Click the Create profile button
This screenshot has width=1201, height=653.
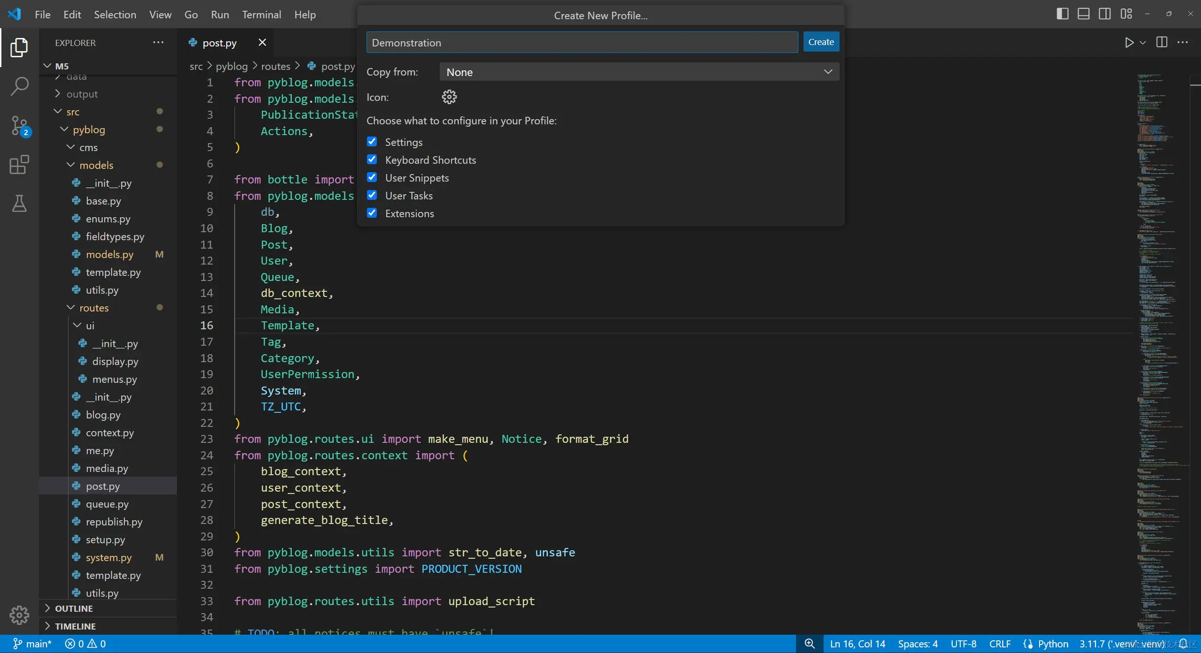[x=820, y=42]
